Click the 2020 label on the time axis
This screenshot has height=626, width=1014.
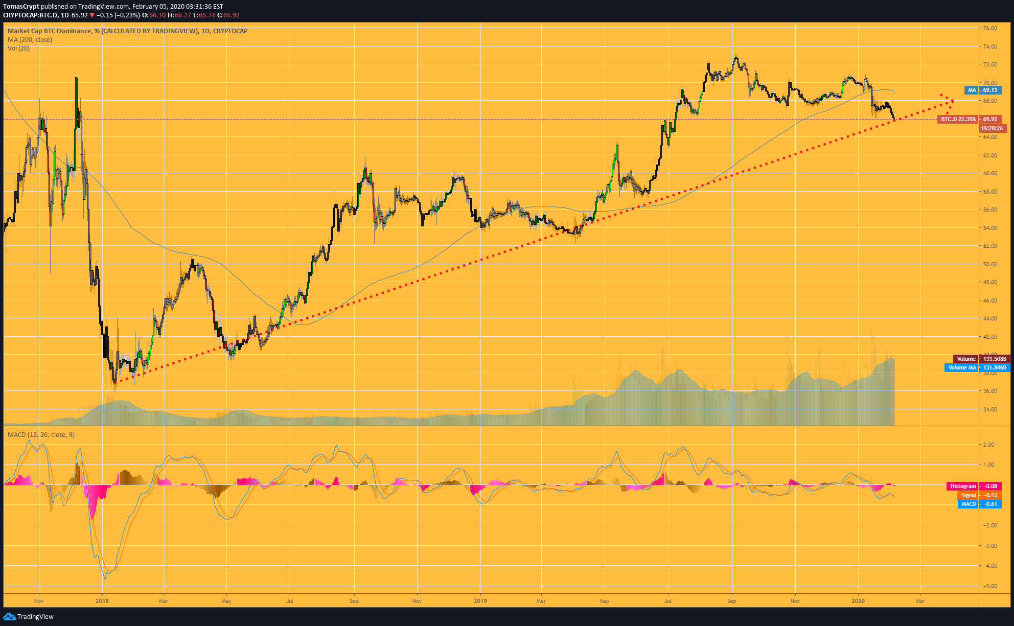858,601
